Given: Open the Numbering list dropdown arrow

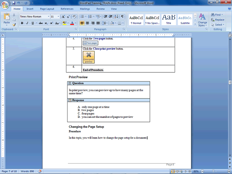Looking at the screenshot, I should (94, 17).
